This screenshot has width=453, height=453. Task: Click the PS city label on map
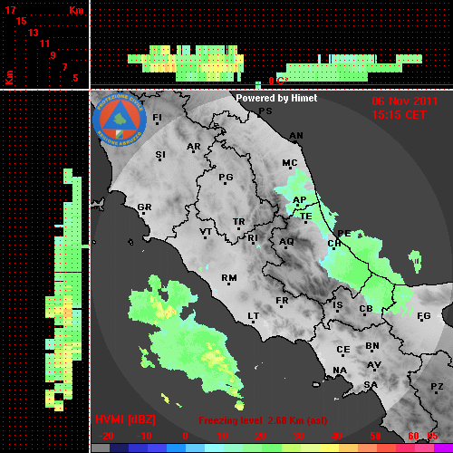coord(265,111)
